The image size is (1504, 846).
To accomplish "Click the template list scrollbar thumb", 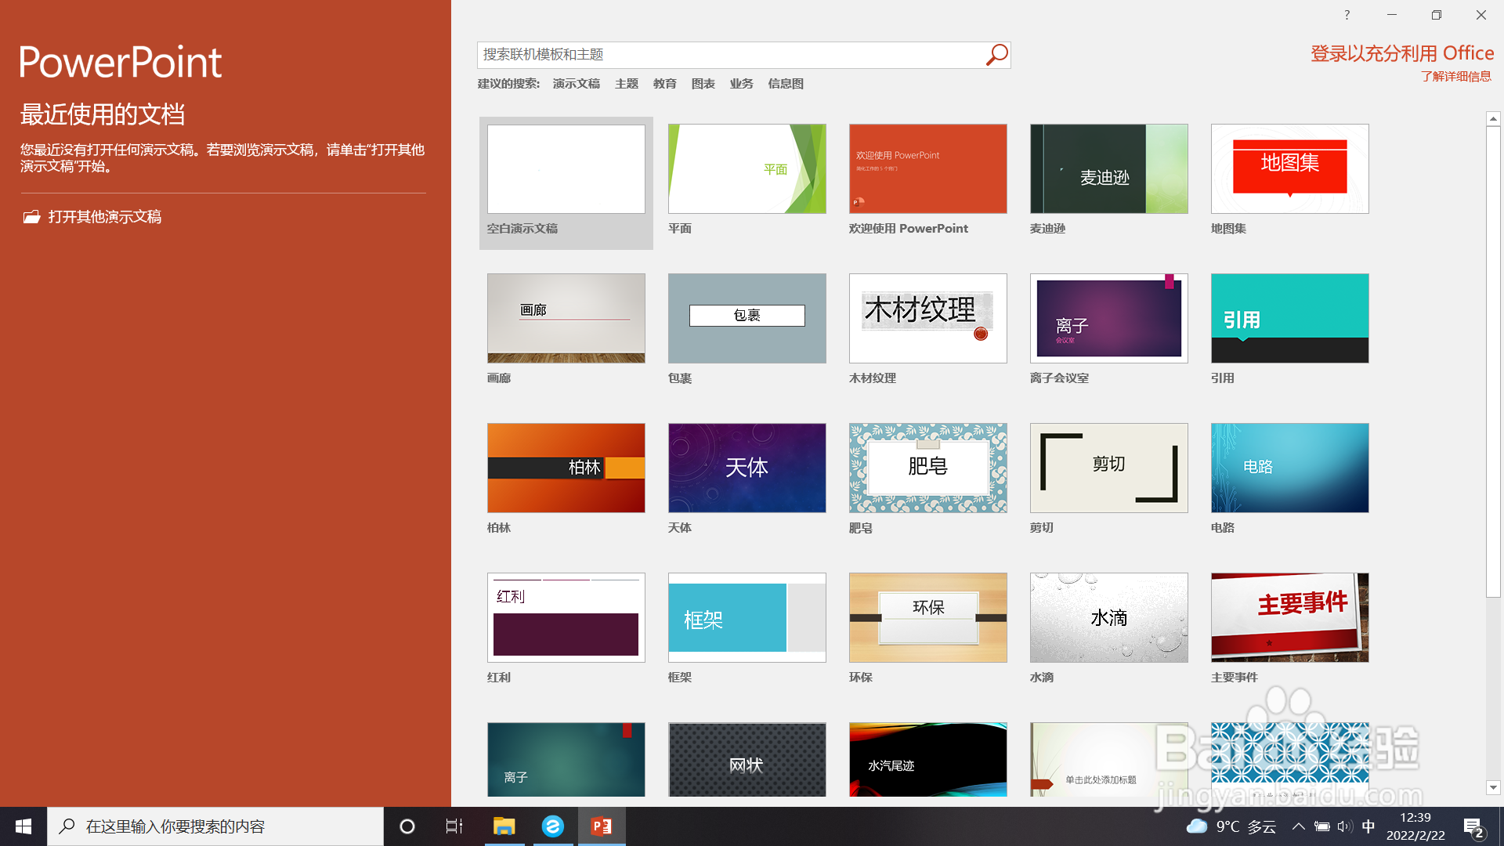I will pyautogui.click(x=1493, y=362).
